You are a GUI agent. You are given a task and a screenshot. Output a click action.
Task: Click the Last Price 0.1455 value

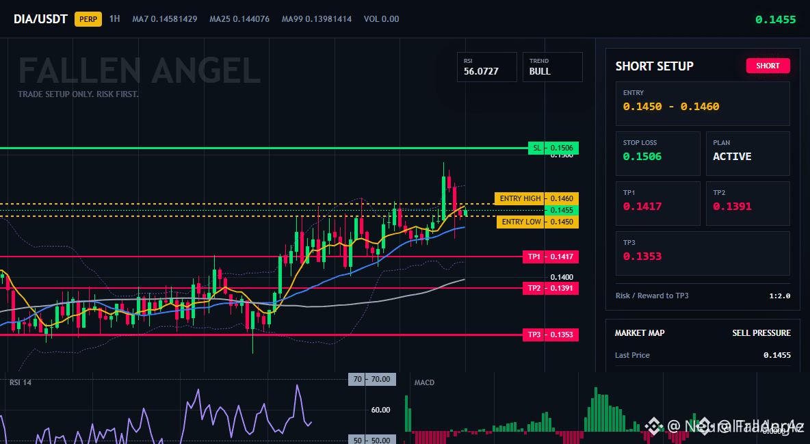[x=777, y=355]
